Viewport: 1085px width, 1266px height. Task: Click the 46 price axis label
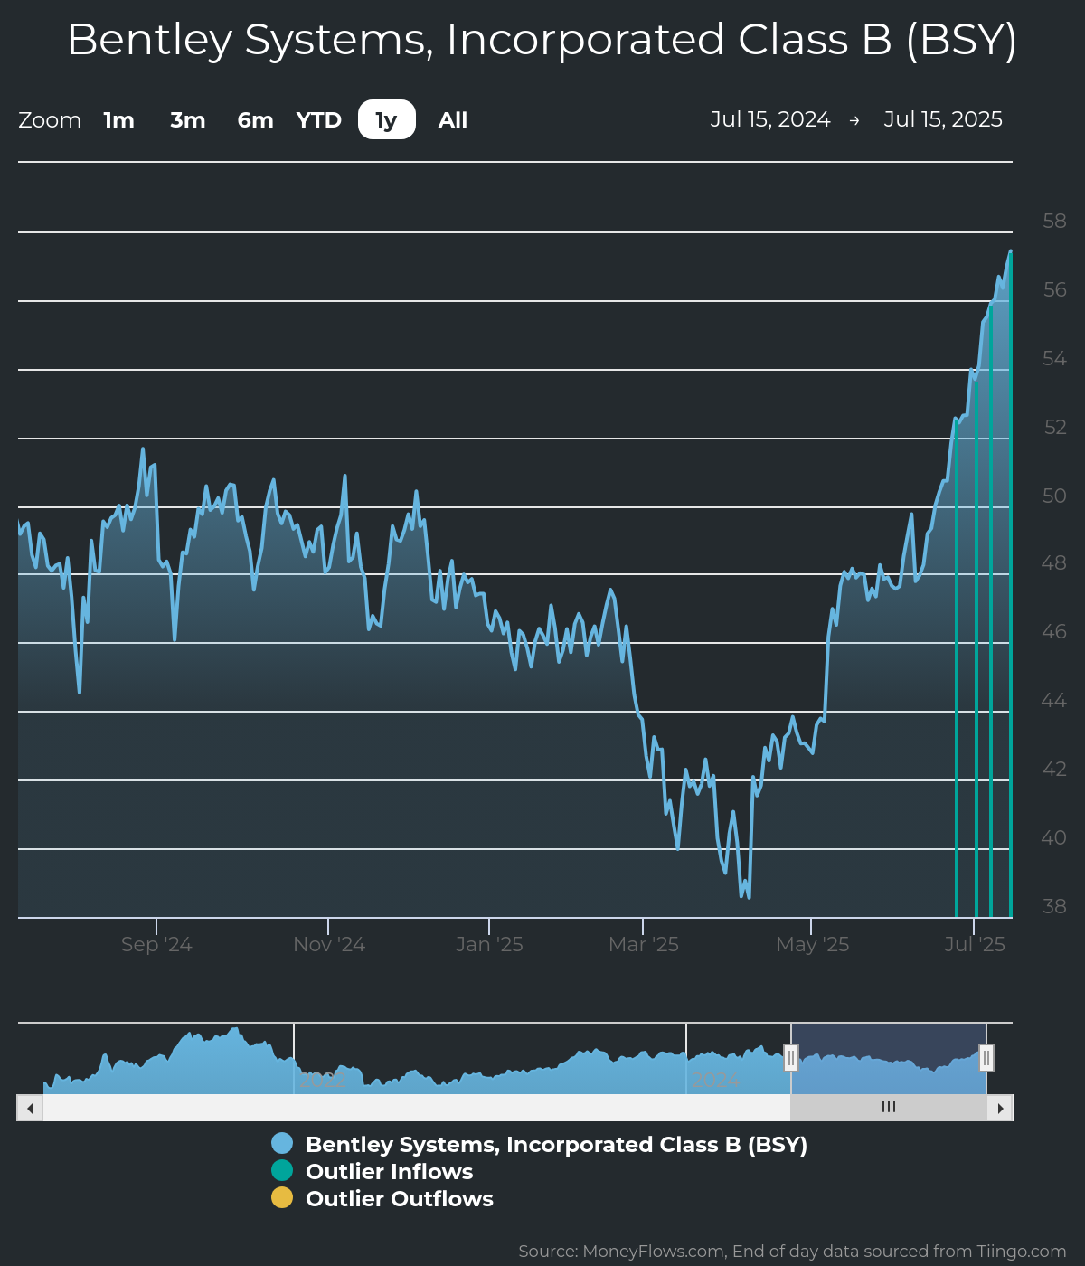pos(1054,631)
